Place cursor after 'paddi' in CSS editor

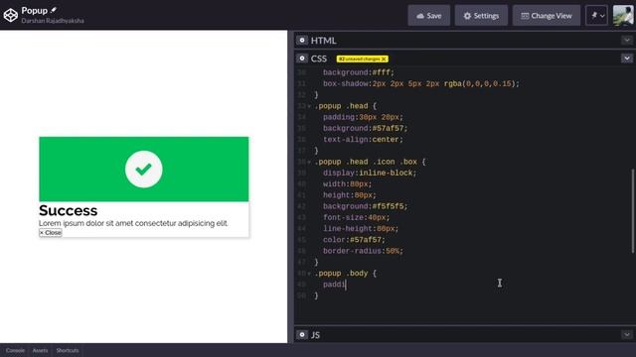(346, 285)
